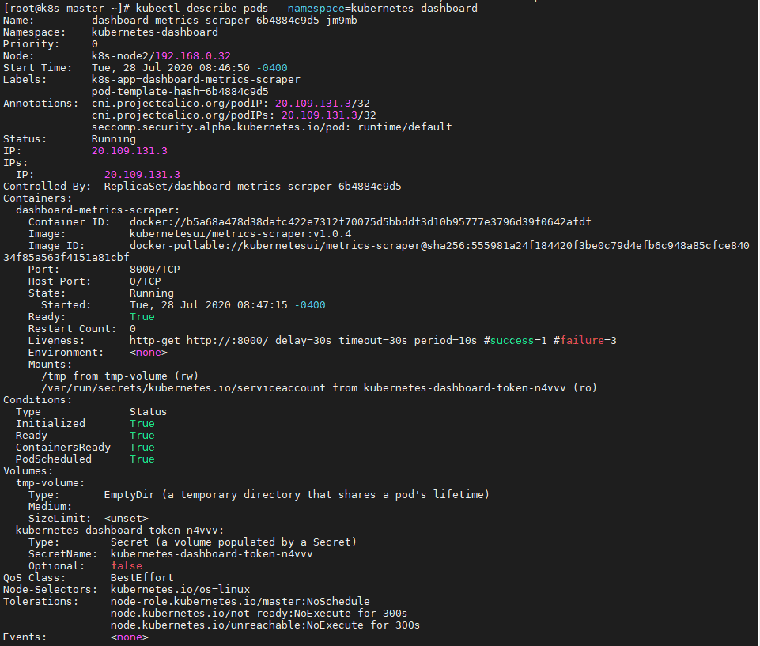Click 'ReplicaSet/dashboard-metrics-scraper-6b4884c9d5' controller reference
This screenshot has height=646, width=760.
pos(252,187)
